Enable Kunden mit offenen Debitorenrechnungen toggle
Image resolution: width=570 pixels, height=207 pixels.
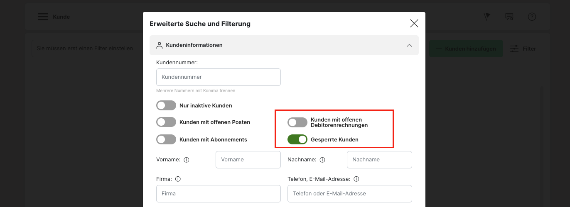pos(297,122)
